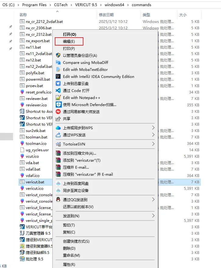This screenshot has height=268, width=221.
Task: Click the vcut.ico file icon
Action: [22, 156]
